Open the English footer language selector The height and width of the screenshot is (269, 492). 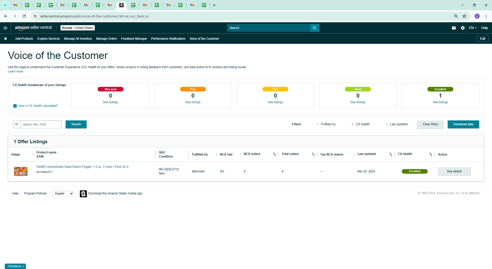click(x=63, y=194)
